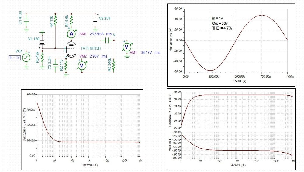Click the R5 240k load resistor
This screenshot has width=304, height=172.
(114, 65)
